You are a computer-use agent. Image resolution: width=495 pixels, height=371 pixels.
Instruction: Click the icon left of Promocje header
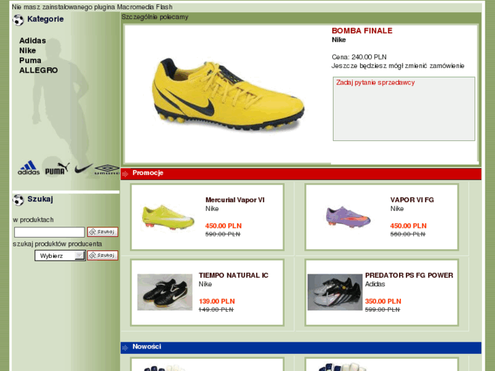click(x=125, y=174)
